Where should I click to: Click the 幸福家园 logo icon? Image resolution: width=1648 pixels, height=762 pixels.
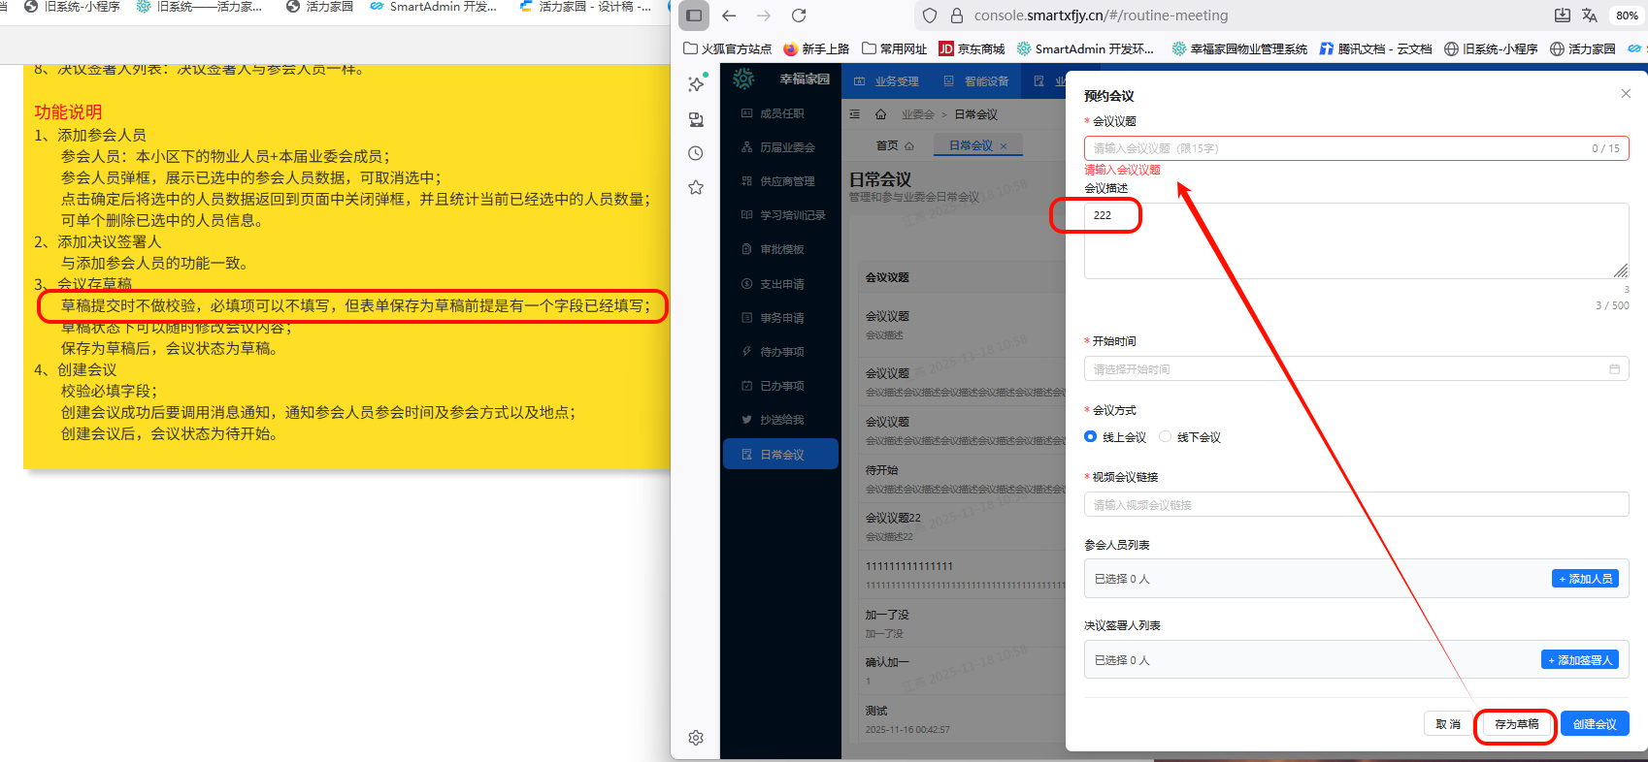743,79
